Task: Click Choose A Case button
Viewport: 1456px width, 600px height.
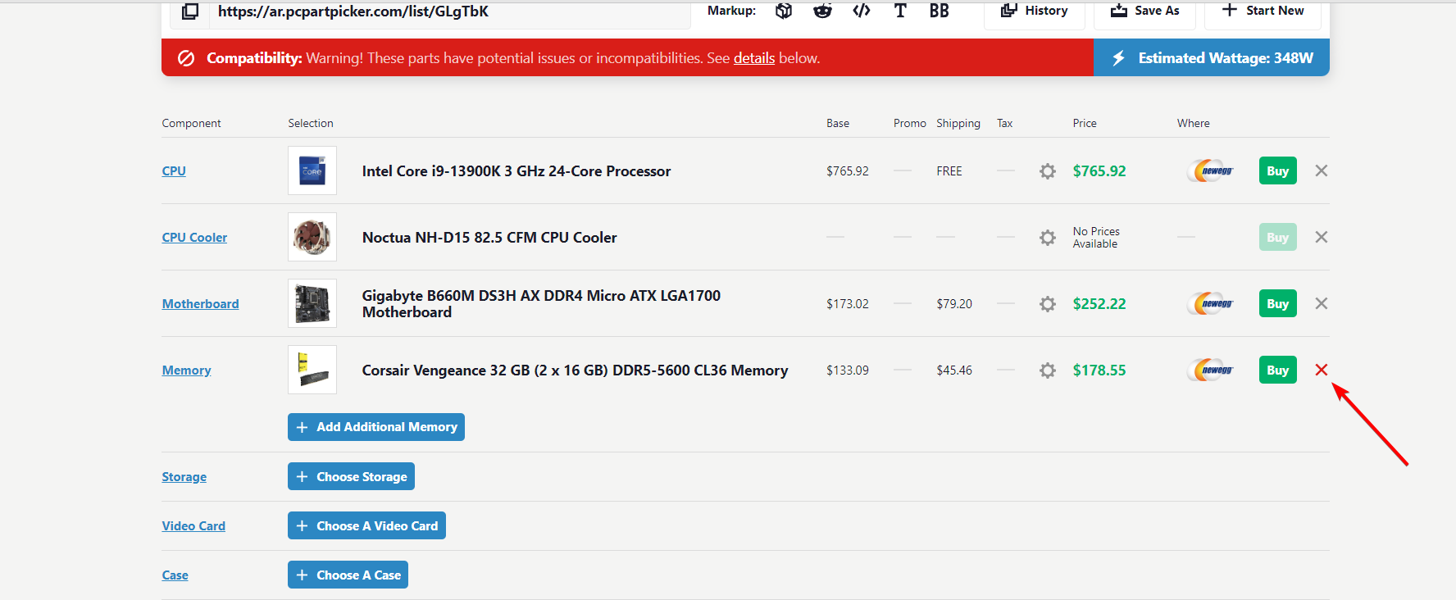Action: (x=348, y=575)
